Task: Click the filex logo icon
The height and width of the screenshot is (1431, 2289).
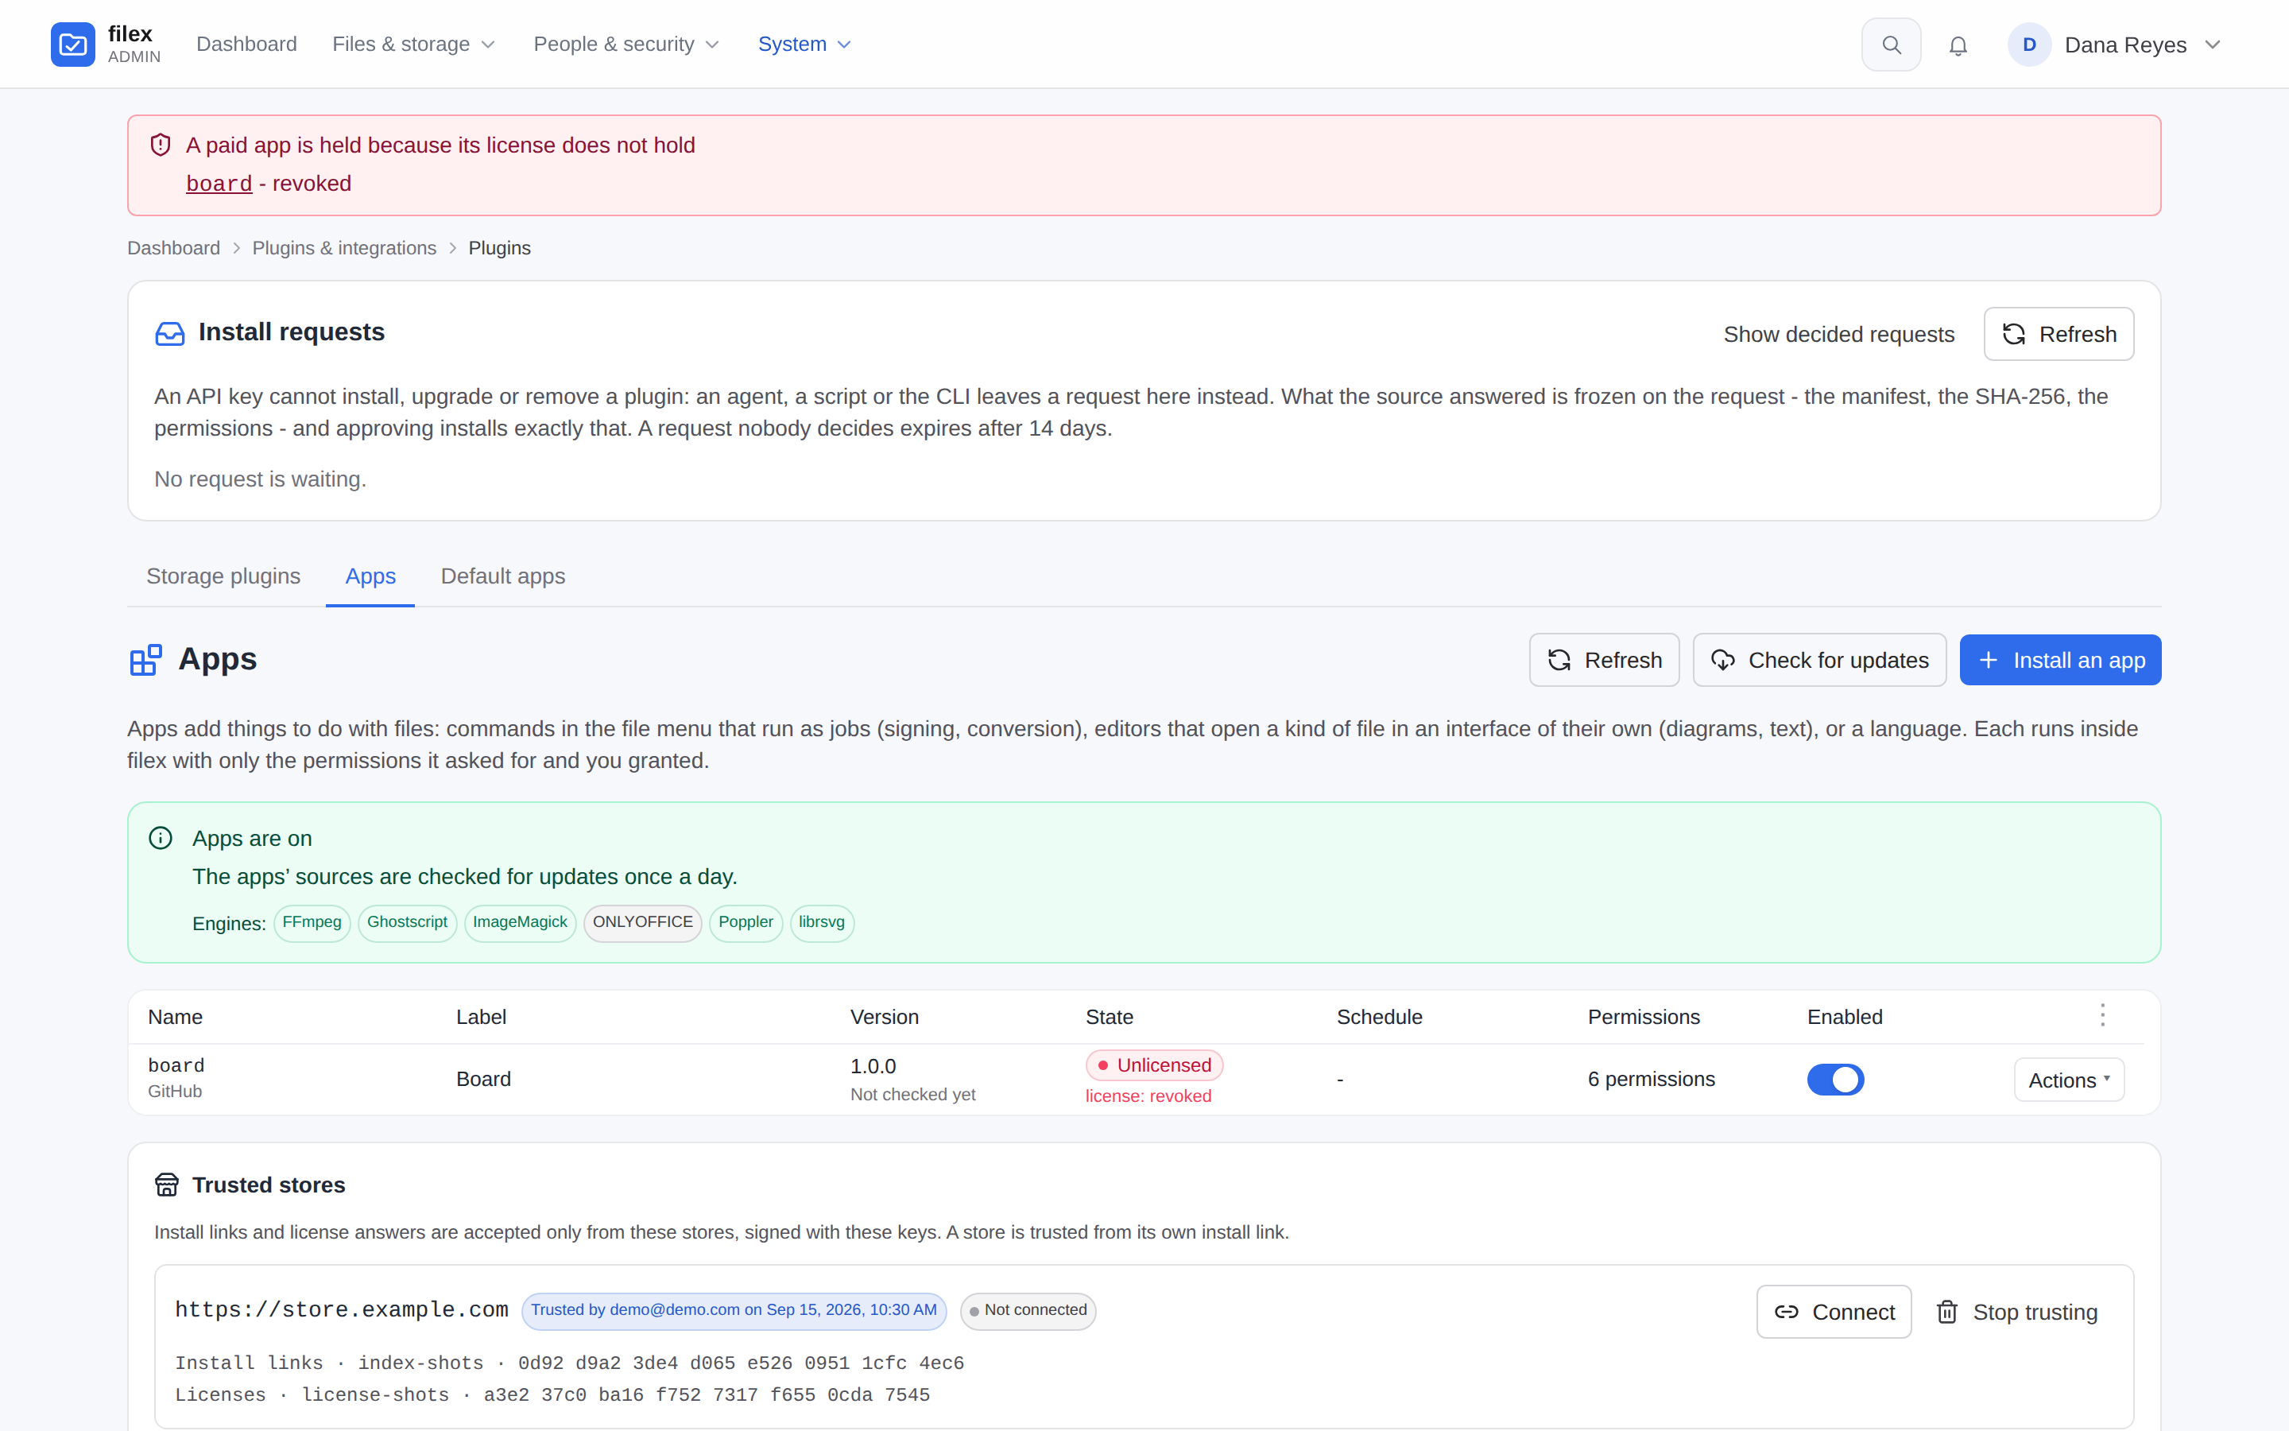Action: [73, 45]
